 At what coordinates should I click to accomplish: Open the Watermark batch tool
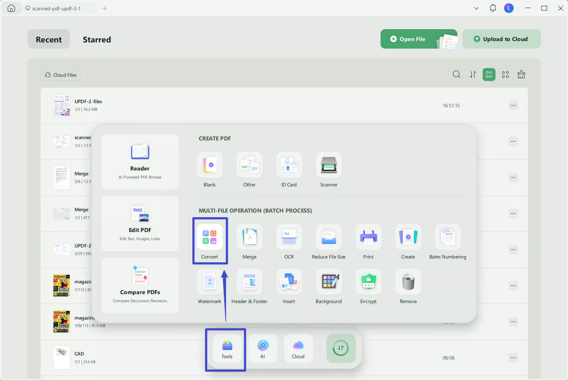coord(209,281)
